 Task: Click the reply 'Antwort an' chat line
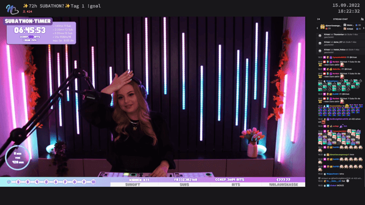coord(340,178)
